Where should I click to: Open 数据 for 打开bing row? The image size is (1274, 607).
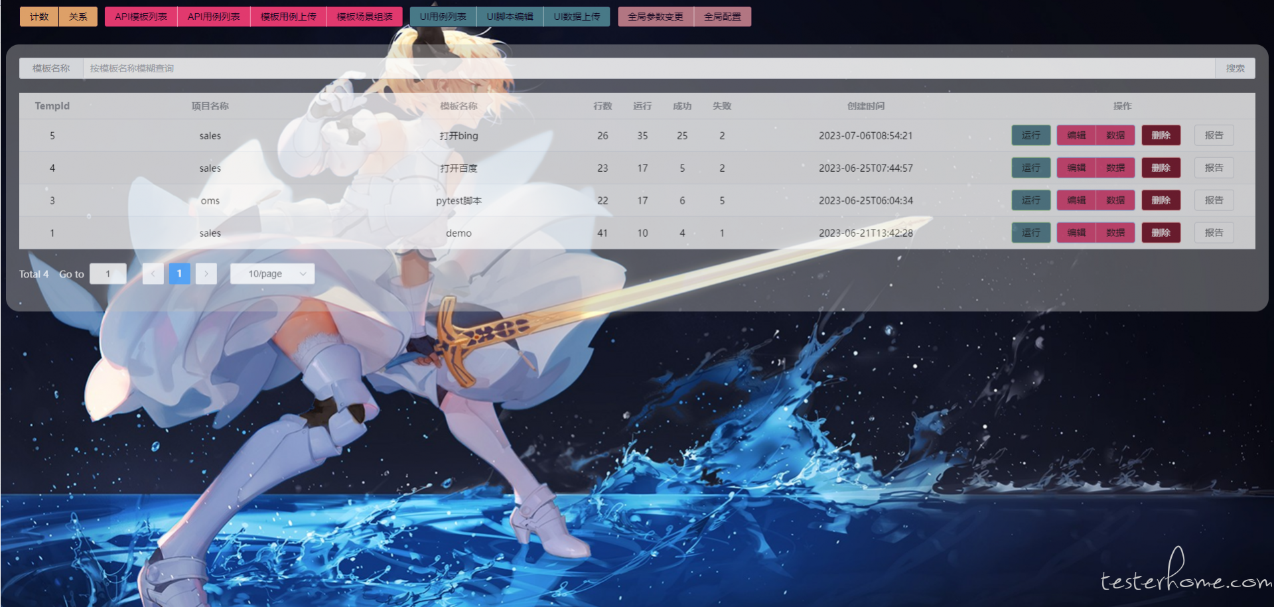click(x=1115, y=135)
